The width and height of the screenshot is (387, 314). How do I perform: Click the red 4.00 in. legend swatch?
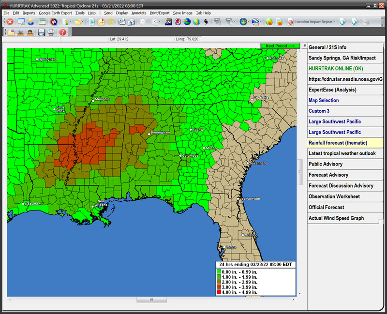point(218,292)
